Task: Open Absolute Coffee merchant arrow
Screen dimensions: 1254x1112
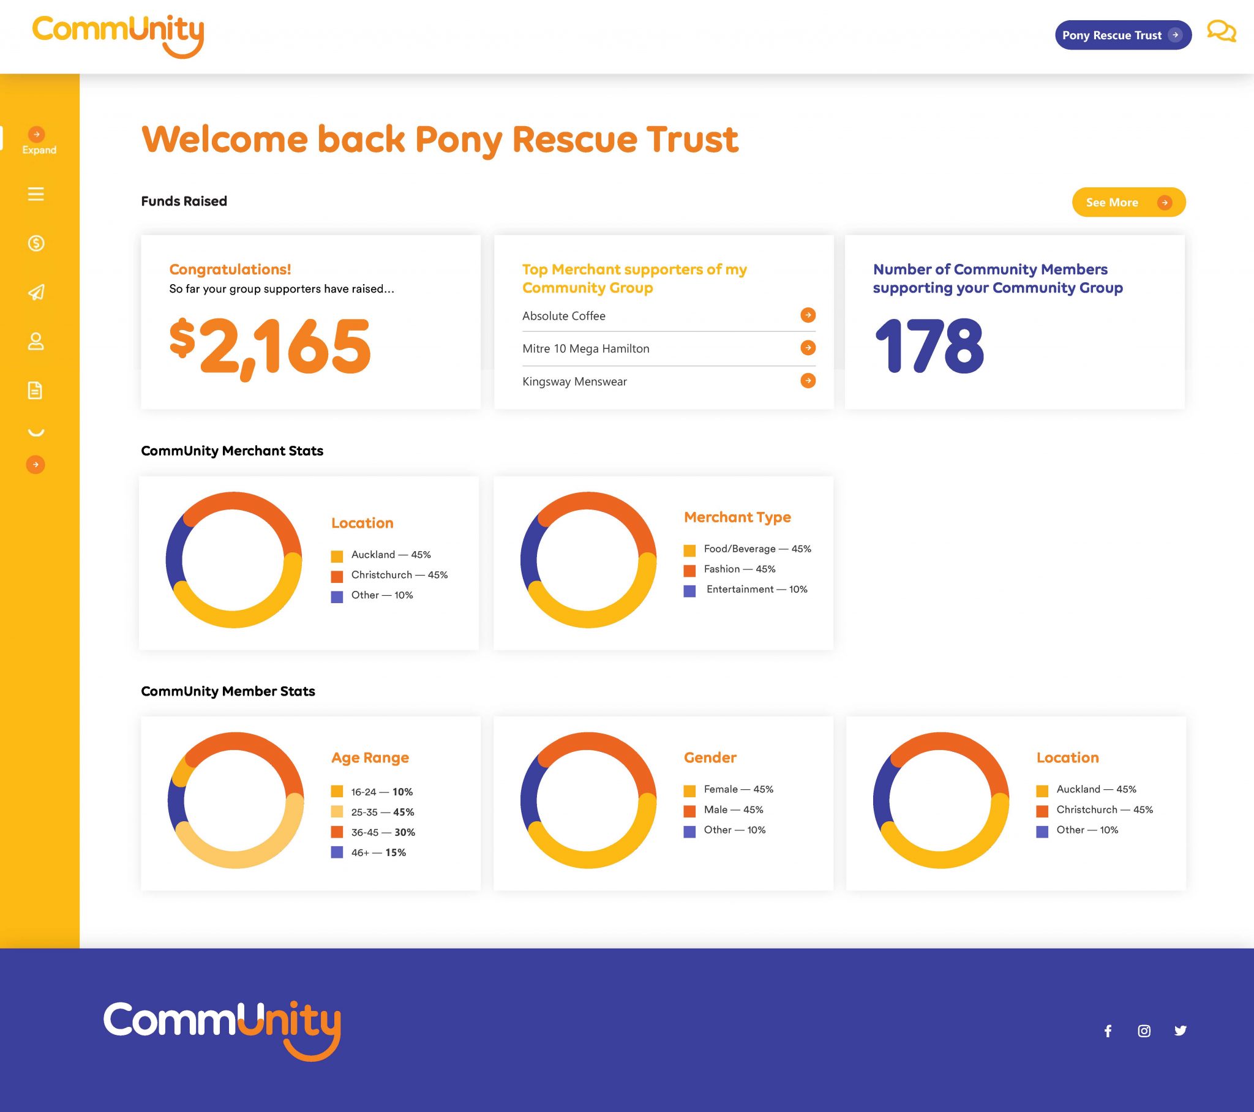Action: click(x=808, y=315)
